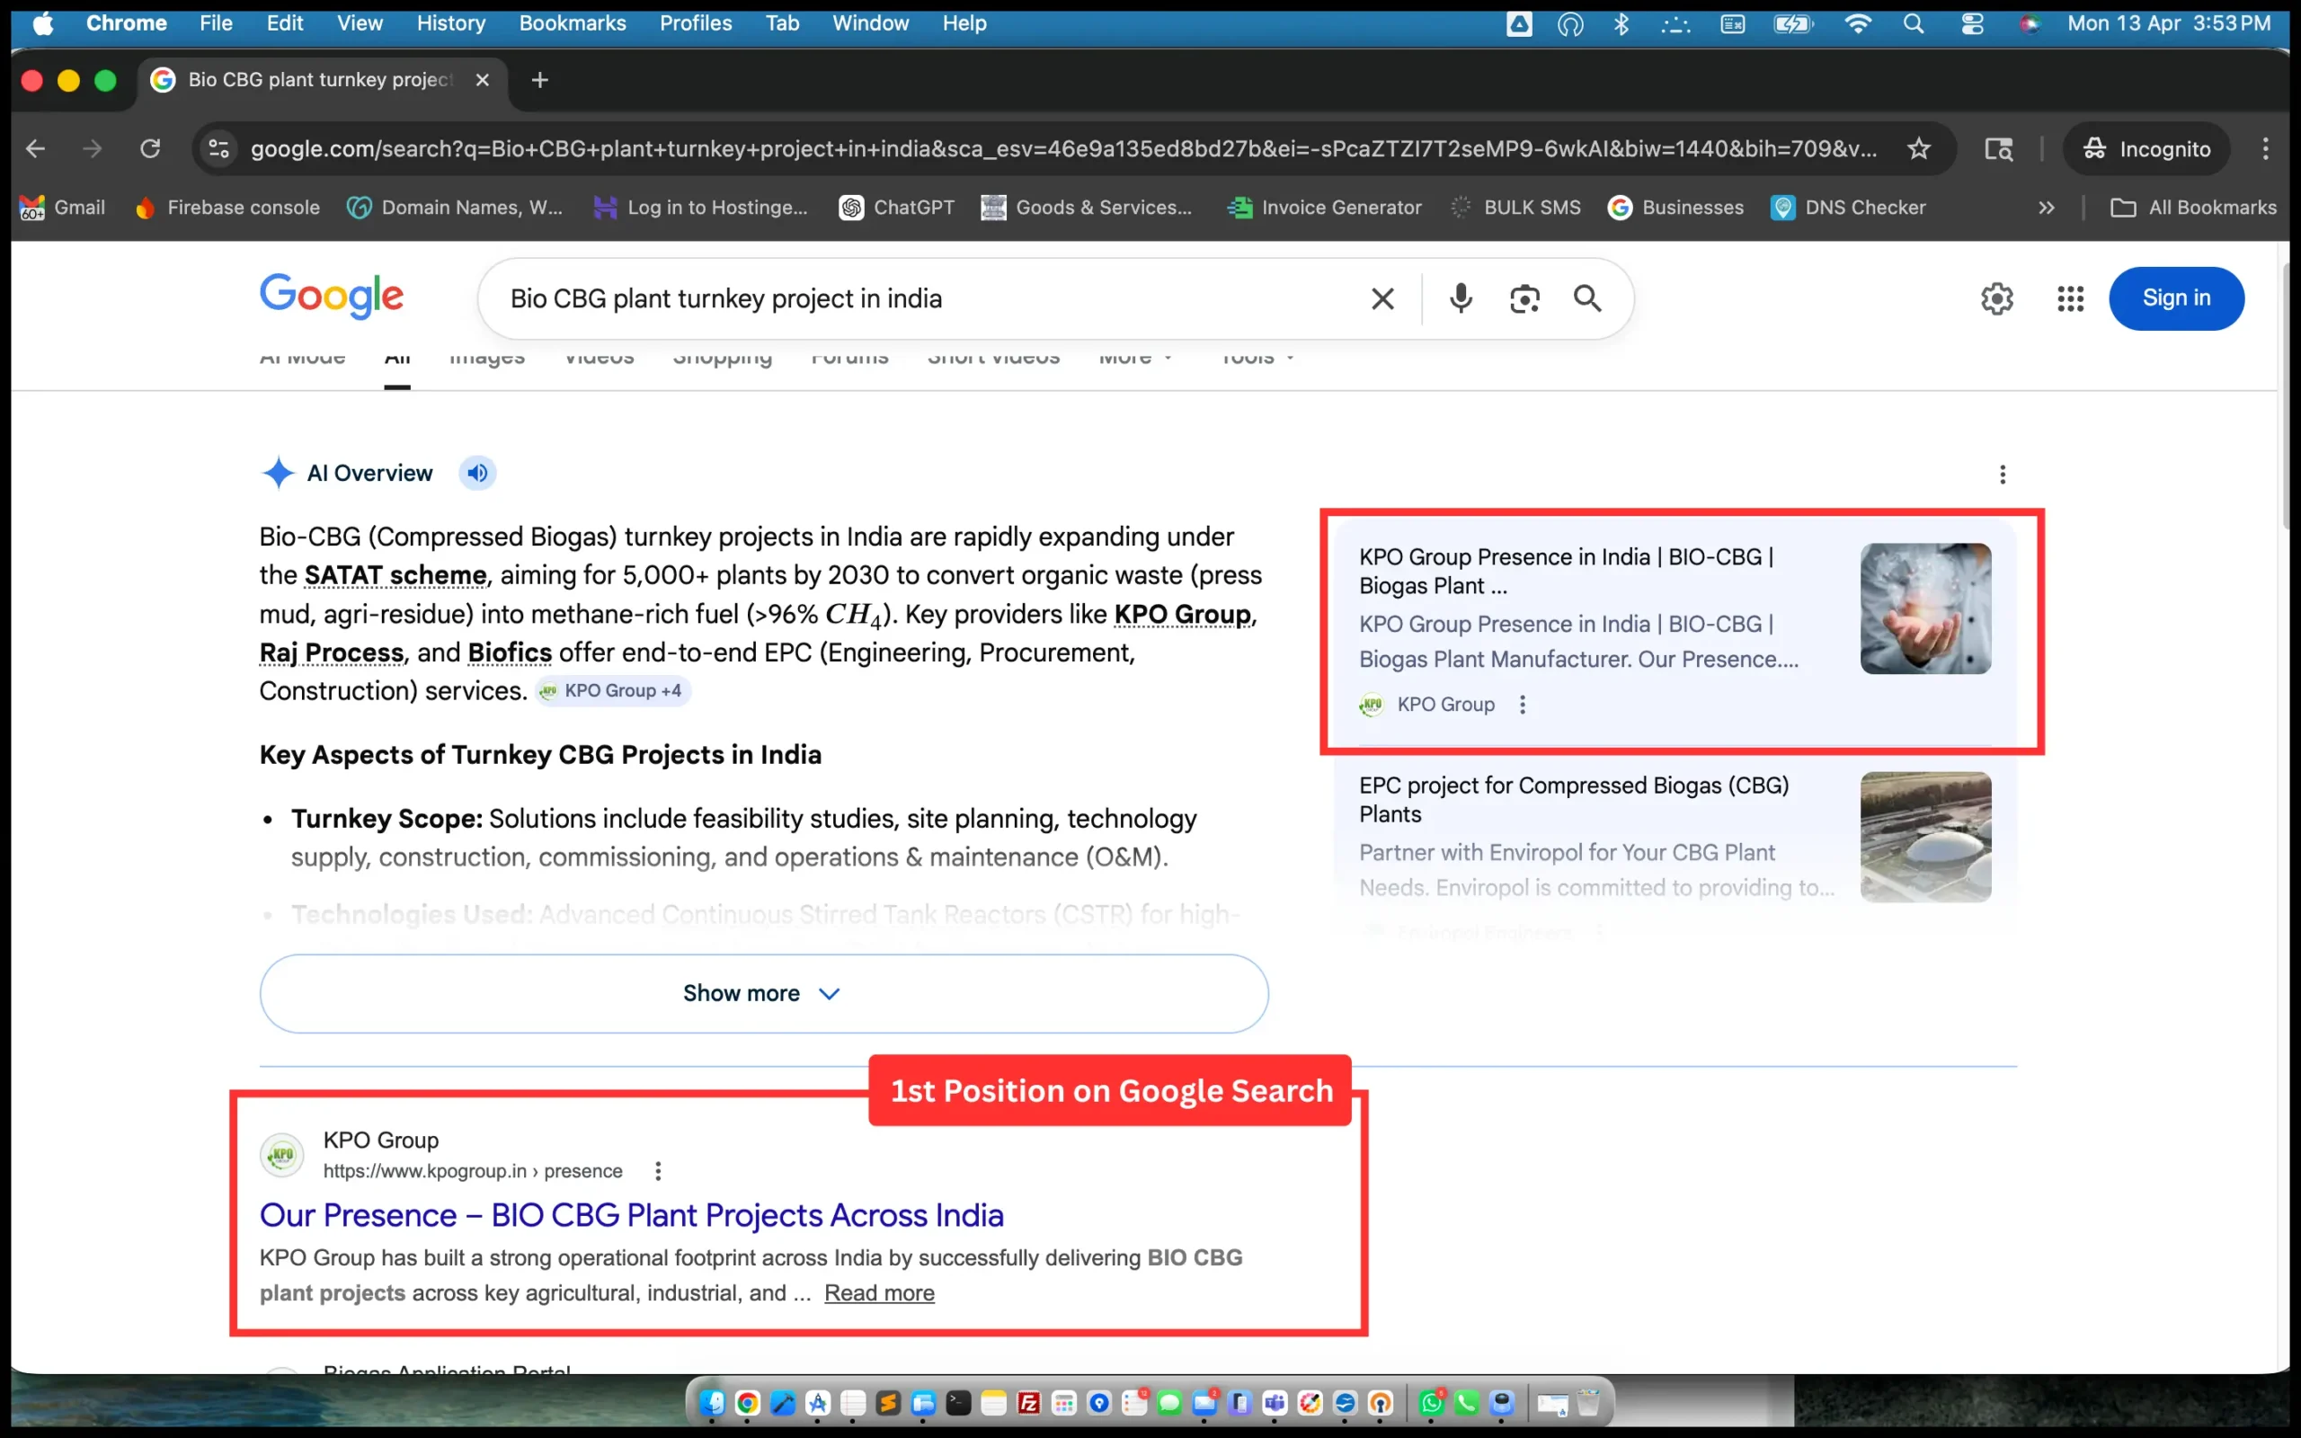Close the Bio CBG plant turnkey project tab
Screen dimensions: 2301x1438
tap(482, 80)
